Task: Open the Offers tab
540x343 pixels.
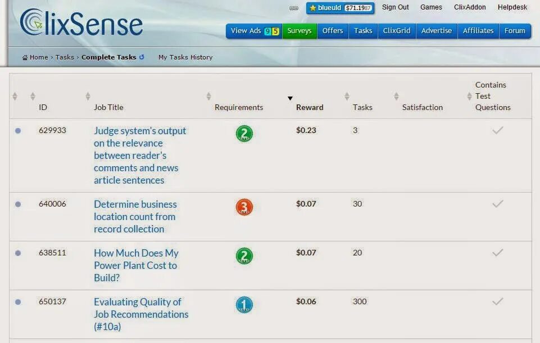Action: tap(333, 31)
